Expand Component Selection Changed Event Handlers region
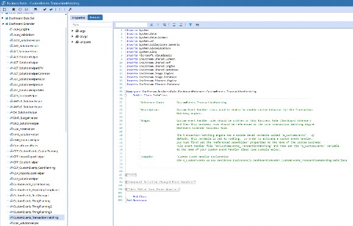The image size is (353, 226). point(126,182)
